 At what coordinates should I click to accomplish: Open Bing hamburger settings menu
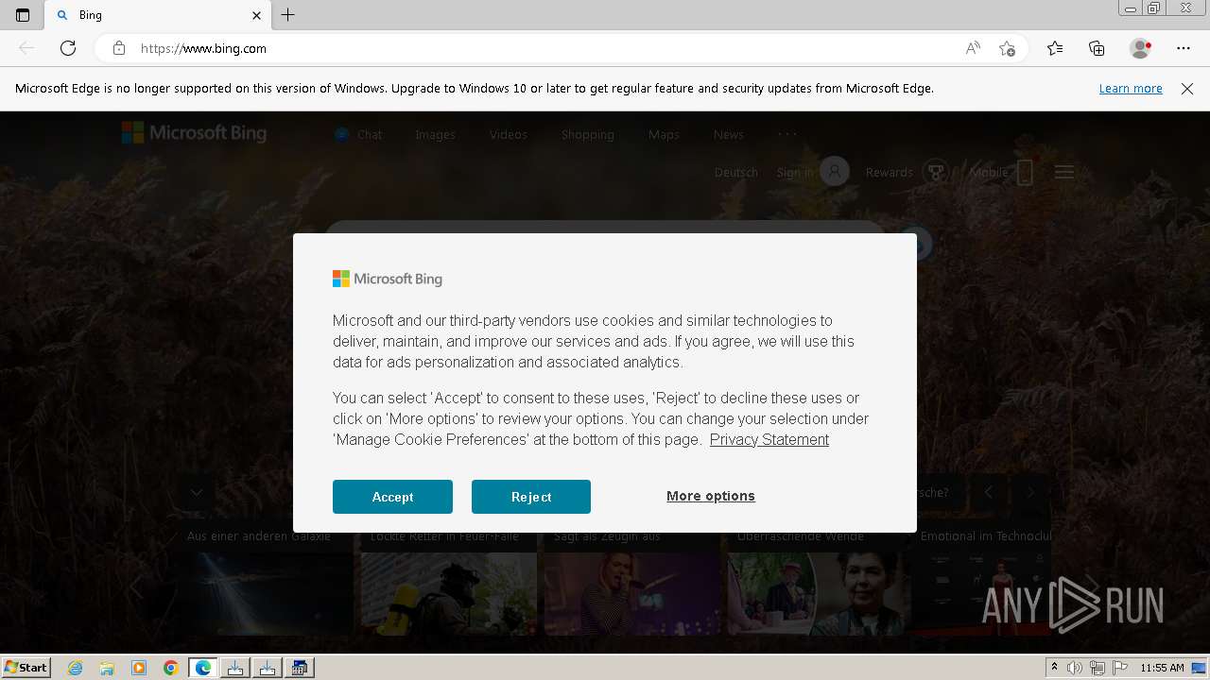click(1064, 172)
